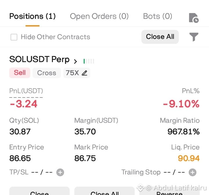Viewport: 209px width, 195px height.
Task: Switch to Positions (1) tab
Action: point(33,16)
